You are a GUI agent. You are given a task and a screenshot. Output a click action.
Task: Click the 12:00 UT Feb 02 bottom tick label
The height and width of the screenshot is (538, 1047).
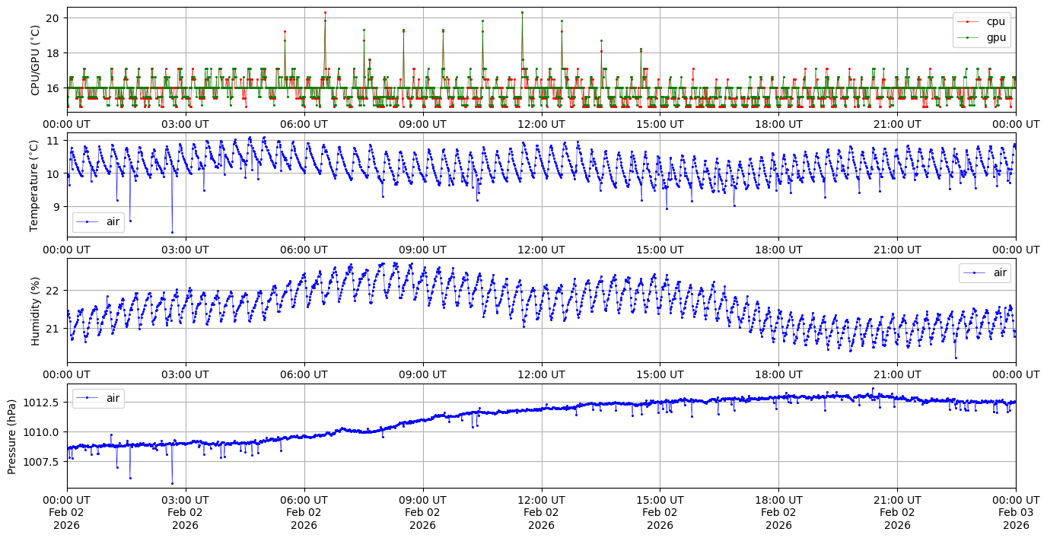coord(541,512)
